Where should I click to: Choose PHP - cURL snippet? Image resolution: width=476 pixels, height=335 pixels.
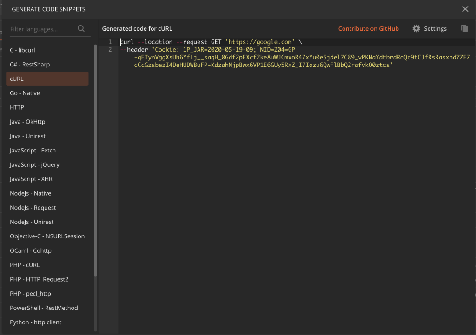pos(25,265)
